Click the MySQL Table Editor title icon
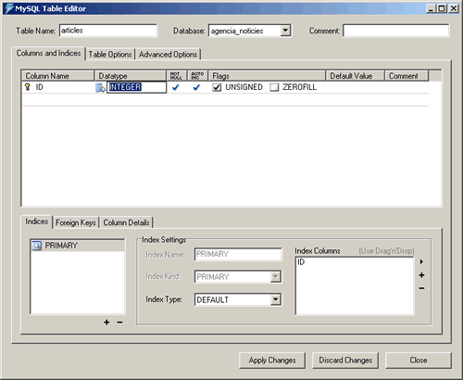463x380 pixels. 9,8
